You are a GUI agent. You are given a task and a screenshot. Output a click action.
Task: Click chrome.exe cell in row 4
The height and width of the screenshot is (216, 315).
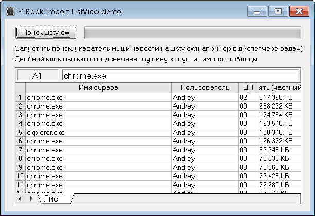pyautogui.click(x=98, y=123)
